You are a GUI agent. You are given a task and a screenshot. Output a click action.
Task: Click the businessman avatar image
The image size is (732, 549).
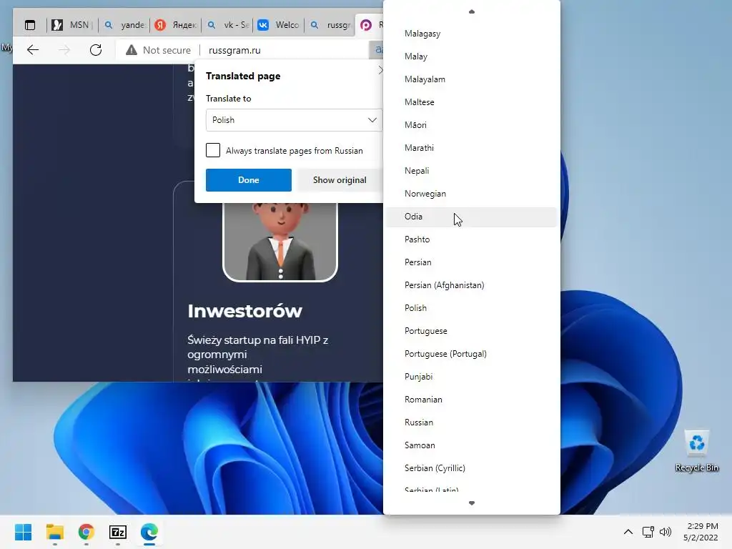[x=280, y=242]
